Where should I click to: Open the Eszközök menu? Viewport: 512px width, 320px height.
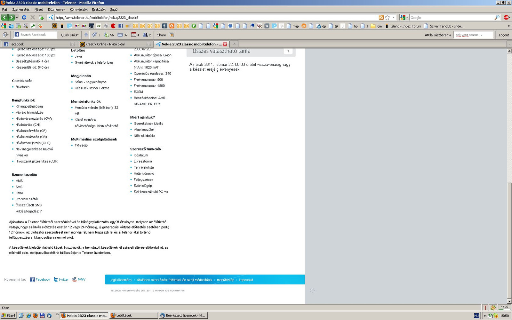click(x=99, y=10)
